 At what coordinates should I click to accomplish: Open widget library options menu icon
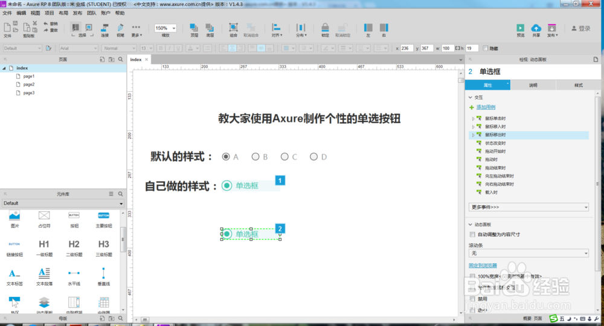[111, 194]
